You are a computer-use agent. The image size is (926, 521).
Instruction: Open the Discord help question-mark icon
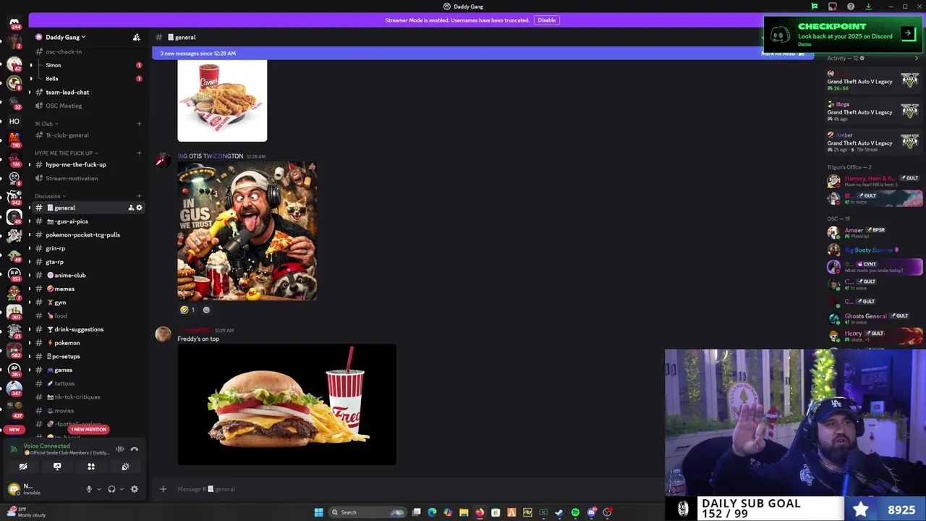point(851,7)
